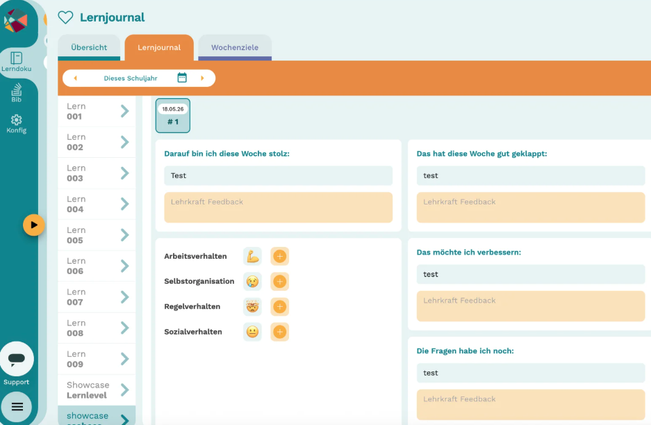Click the test field under 'gut geklappt'
Image resolution: width=651 pixels, height=425 pixels.
[x=531, y=175]
